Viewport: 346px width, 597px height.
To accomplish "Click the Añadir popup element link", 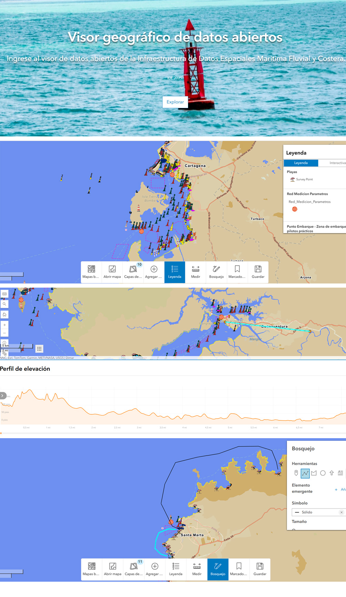I will (340, 489).
